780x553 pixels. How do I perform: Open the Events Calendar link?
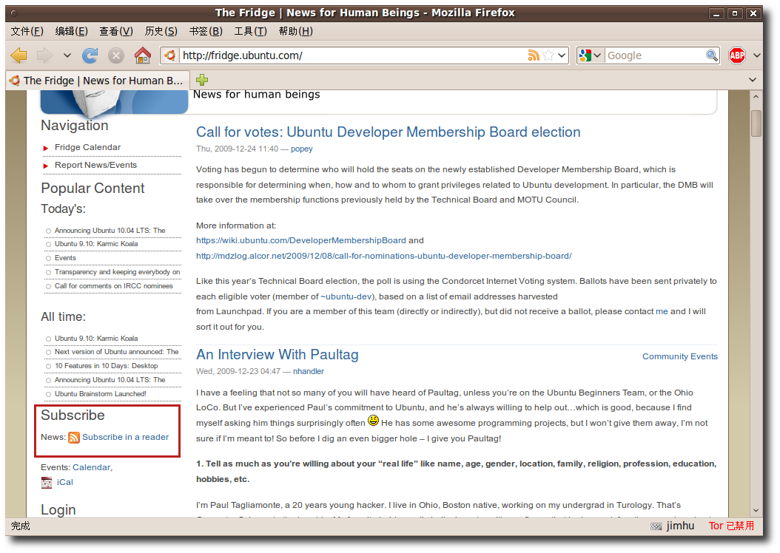coord(92,467)
